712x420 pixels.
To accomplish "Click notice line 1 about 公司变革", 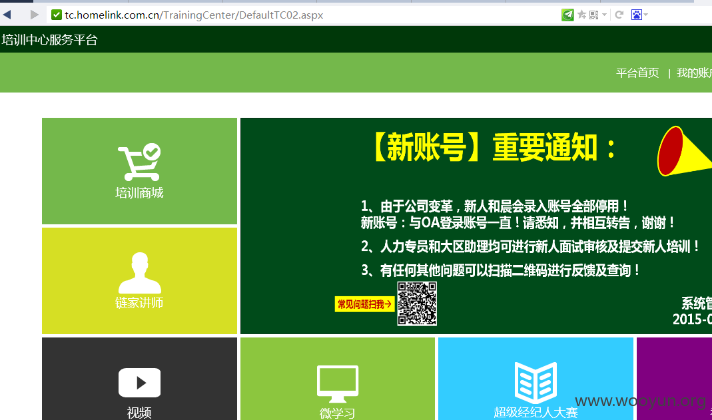I will pyautogui.click(x=494, y=206).
